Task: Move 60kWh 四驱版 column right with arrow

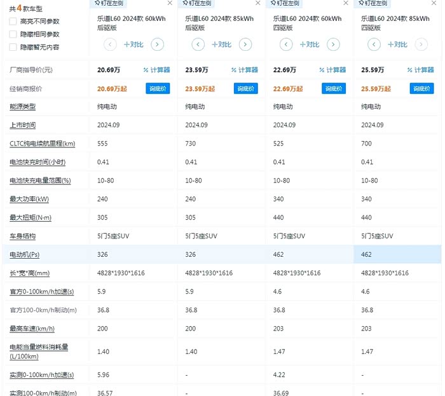Action: [x=333, y=44]
